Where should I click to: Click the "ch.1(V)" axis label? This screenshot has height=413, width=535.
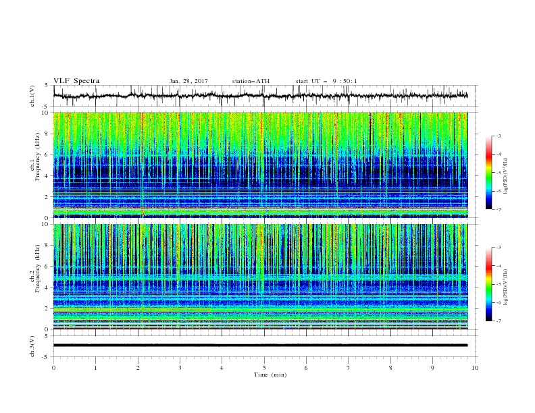pos(32,96)
